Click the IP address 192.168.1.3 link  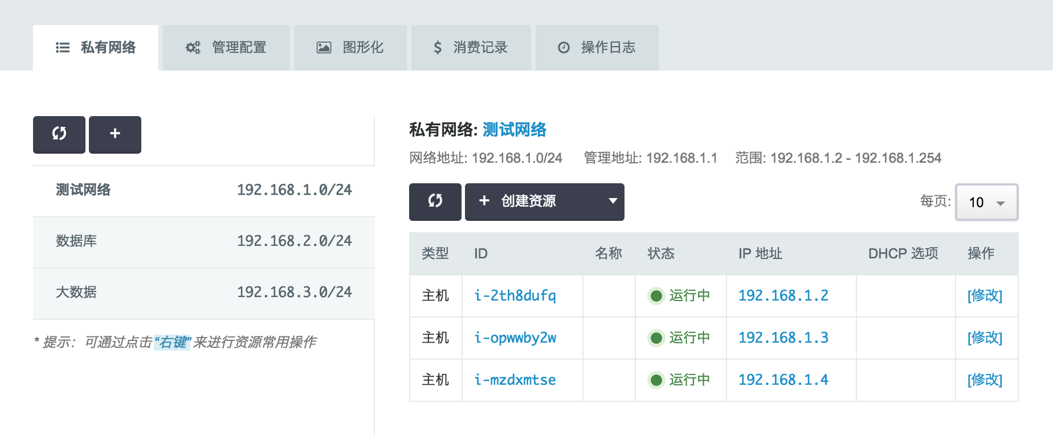(783, 338)
